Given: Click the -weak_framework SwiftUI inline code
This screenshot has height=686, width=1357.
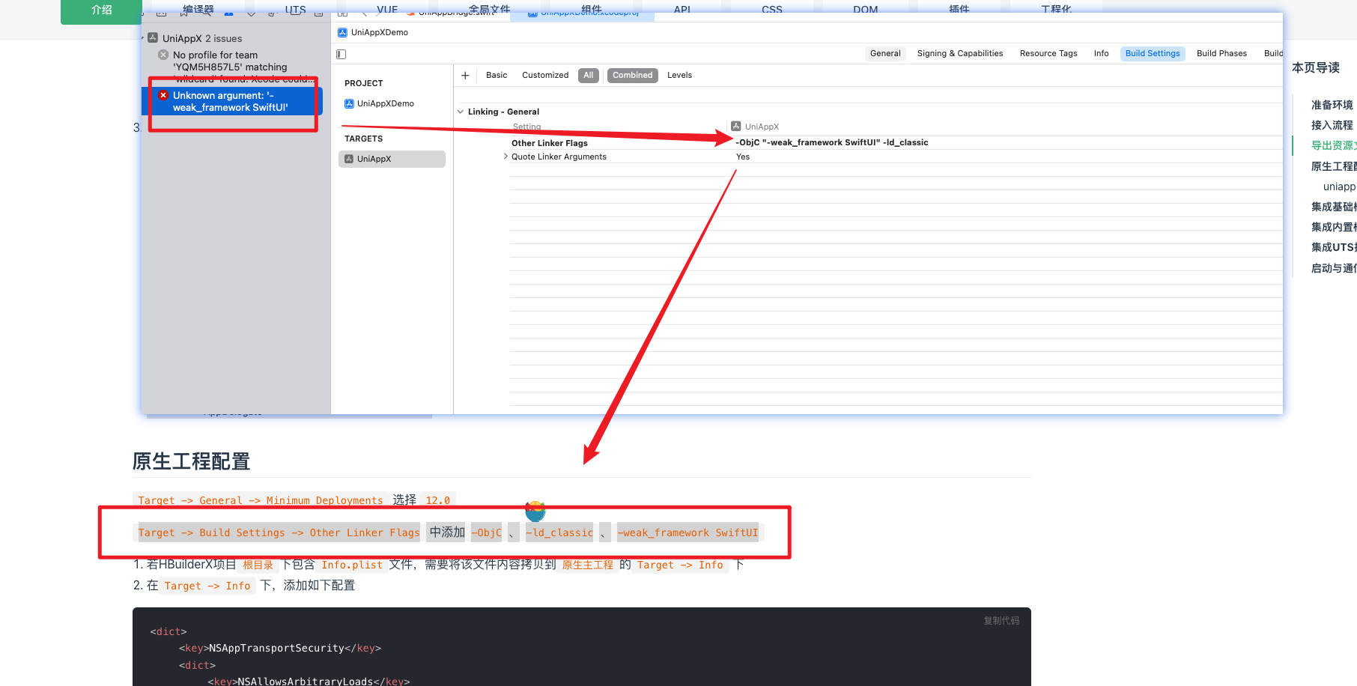Looking at the screenshot, I should (687, 532).
